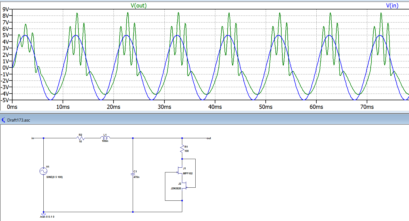Click the R2 resistance value 10
This screenshot has width=409, height=221.
80,142
